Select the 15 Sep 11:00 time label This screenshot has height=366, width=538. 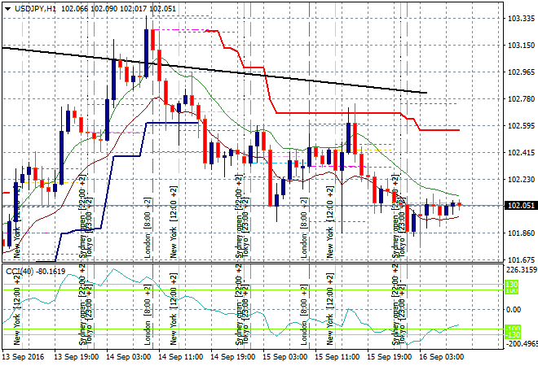pyautogui.click(x=337, y=357)
